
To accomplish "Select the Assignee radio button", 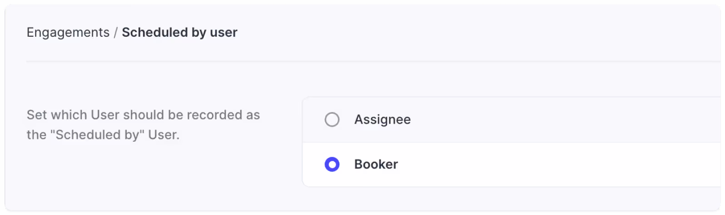I will 332,119.
